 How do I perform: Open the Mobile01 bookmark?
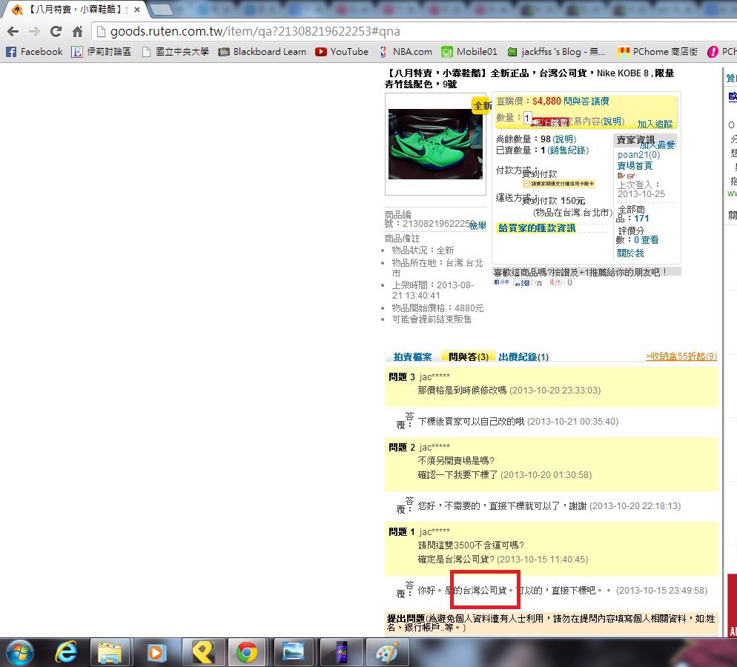coord(469,52)
